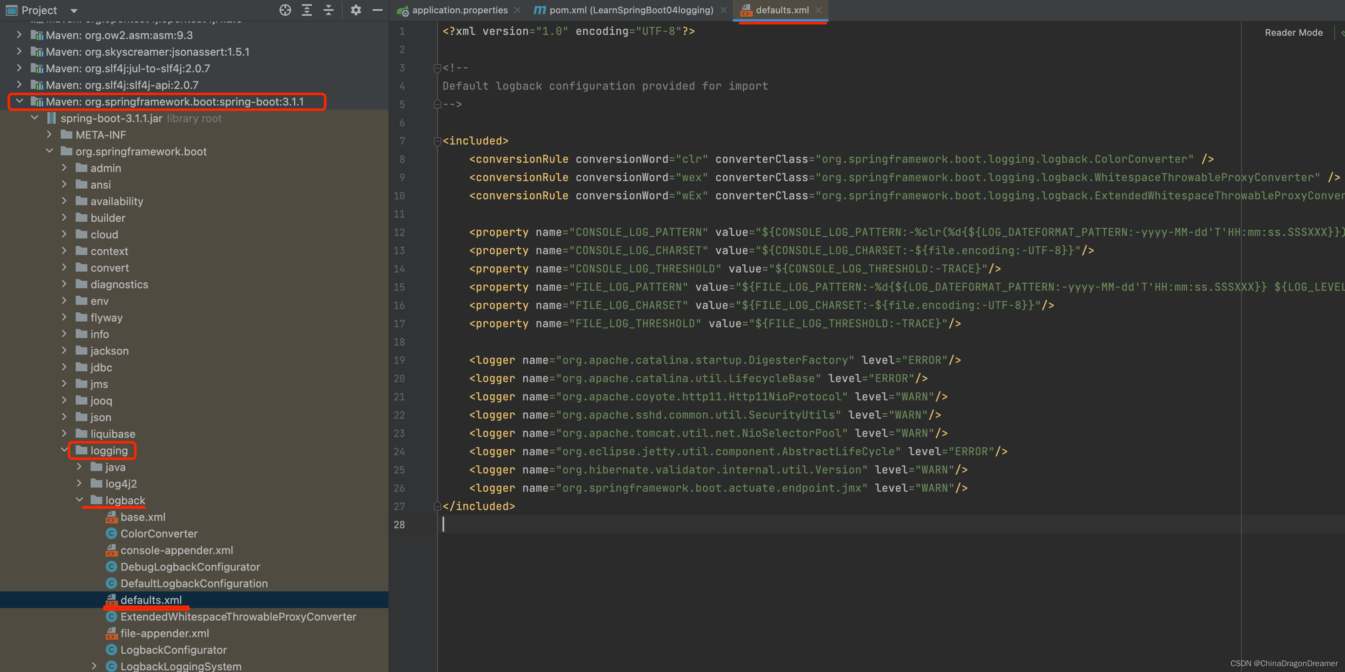The image size is (1345, 672).
Task: Click line number 19 in the gutter
Action: click(399, 360)
